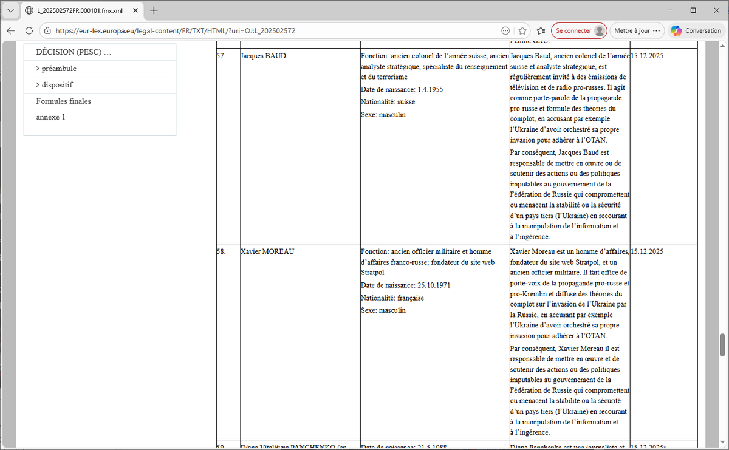This screenshot has height=450, width=729.
Task: Click 'Date de naissance: 25.10.1971'
Action: click(x=405, y=285)
